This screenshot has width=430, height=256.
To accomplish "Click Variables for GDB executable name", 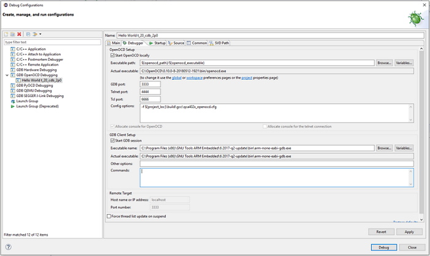I will pyautogui.click(x=404, y=149).
